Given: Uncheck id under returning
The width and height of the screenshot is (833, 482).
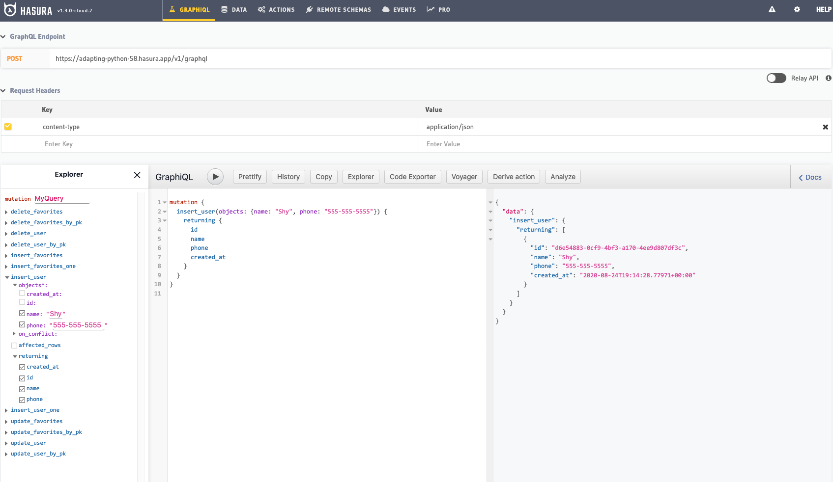Looking at the screenshot, I should tap(22, 378).
